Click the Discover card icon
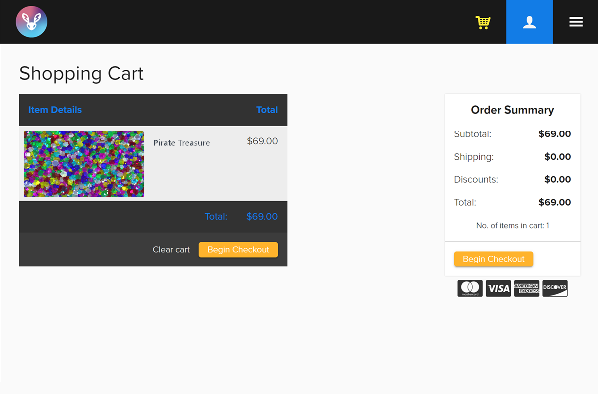The width and height of the screenshot is (598, 394). tap(555, 288)
